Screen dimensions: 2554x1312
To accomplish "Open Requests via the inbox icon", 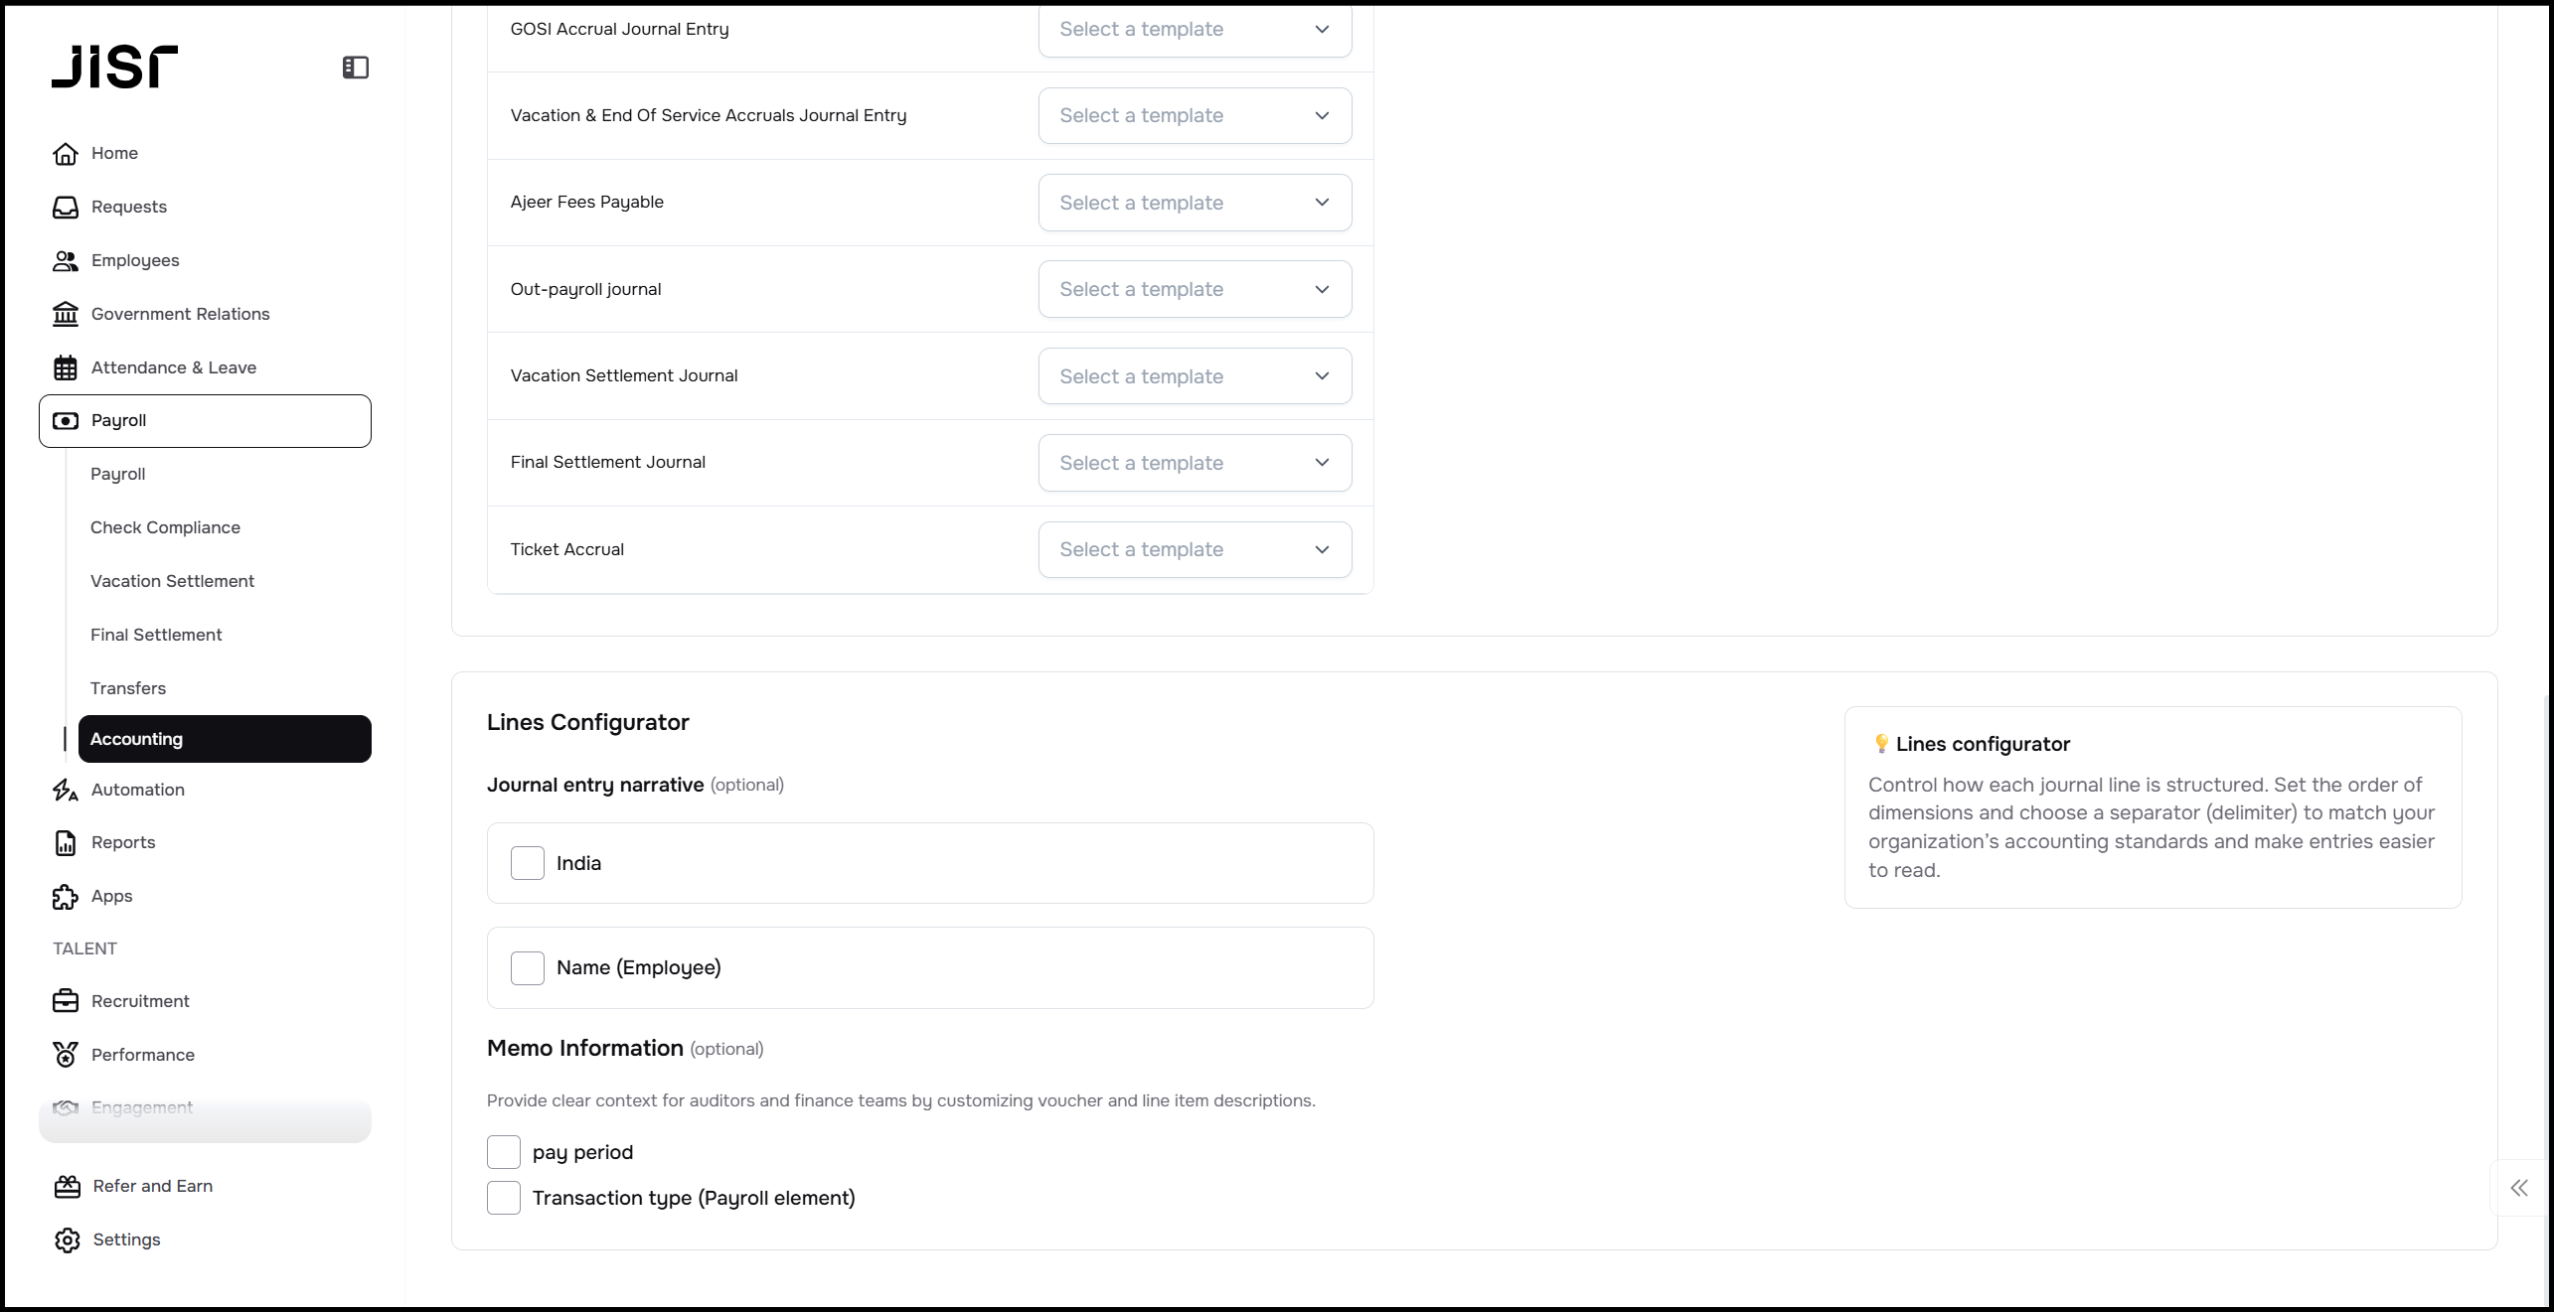I will tap(66, 208).
